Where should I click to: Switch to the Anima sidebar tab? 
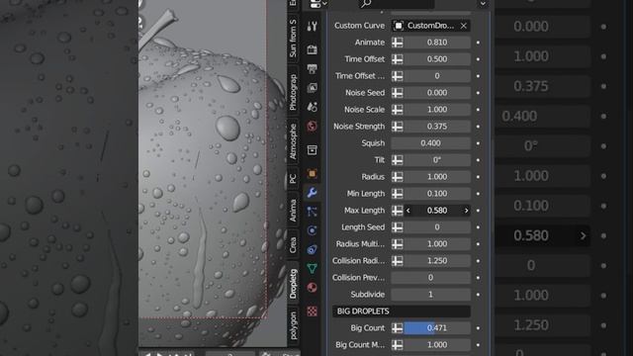click(293, 211)
